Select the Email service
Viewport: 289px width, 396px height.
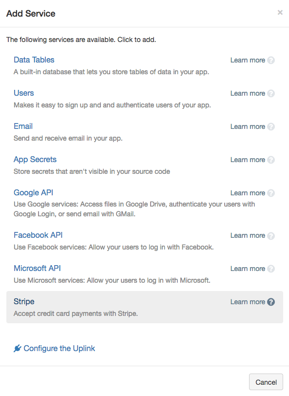click(x=23, y=126)
